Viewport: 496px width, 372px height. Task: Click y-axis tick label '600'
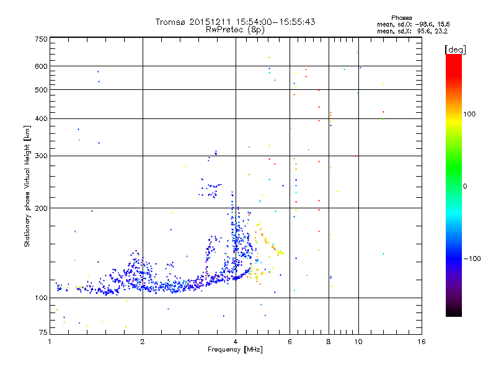(41, 66)
